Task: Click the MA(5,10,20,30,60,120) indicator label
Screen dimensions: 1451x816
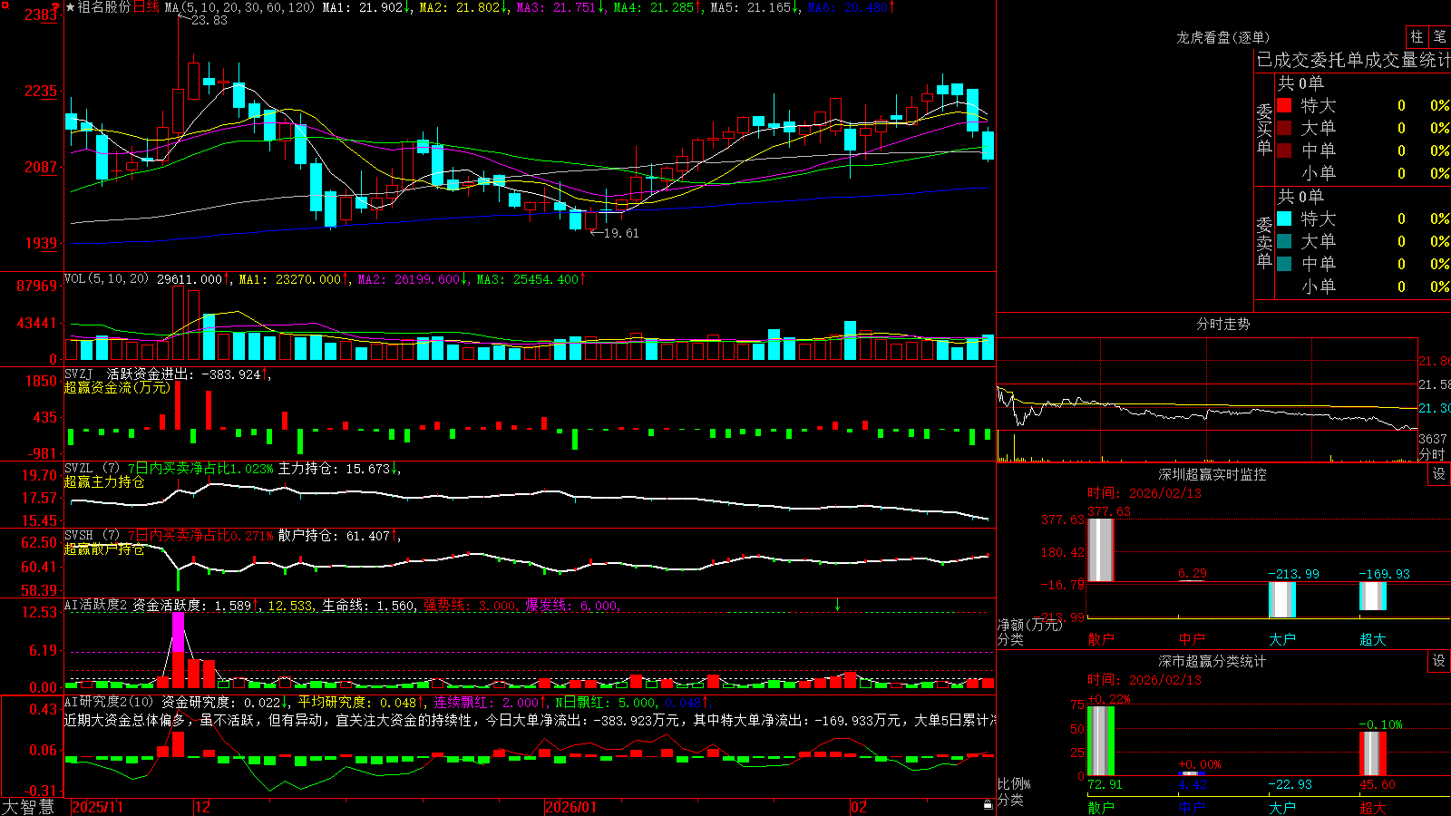Action: click(x=240, y=7)
